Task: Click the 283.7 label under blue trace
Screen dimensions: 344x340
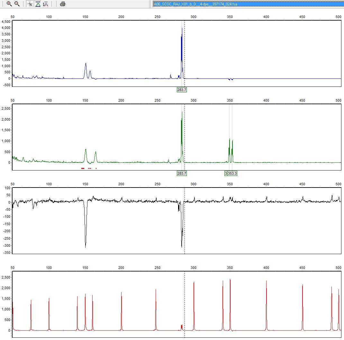Action: [x=182, y=90]
